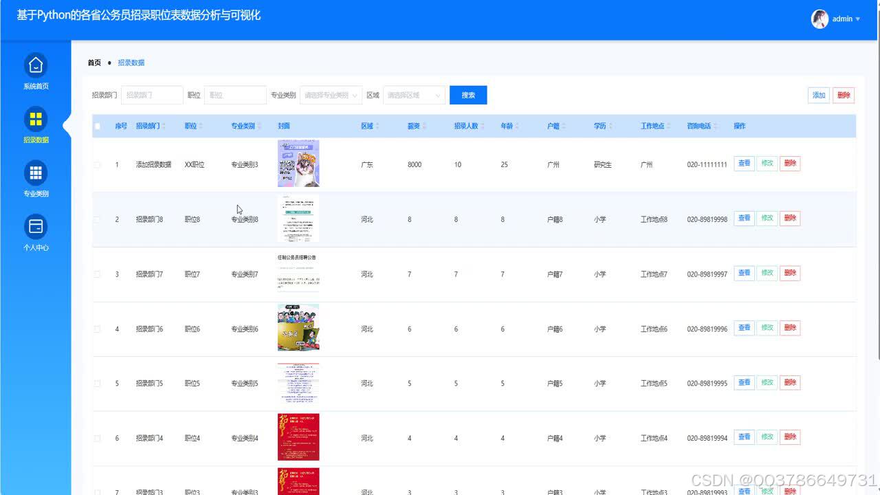
Task: Select the XX职位 cell
Action: (x=195, y=165)
